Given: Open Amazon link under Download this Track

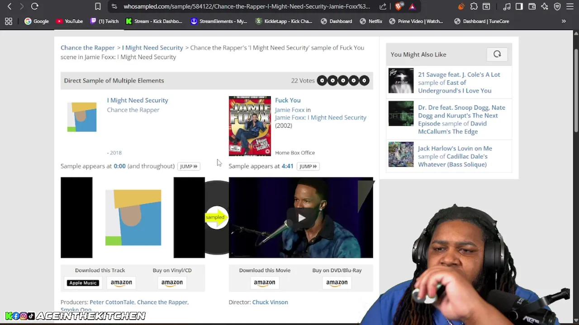Looking at the screenshot, I should tap(121, 283).
